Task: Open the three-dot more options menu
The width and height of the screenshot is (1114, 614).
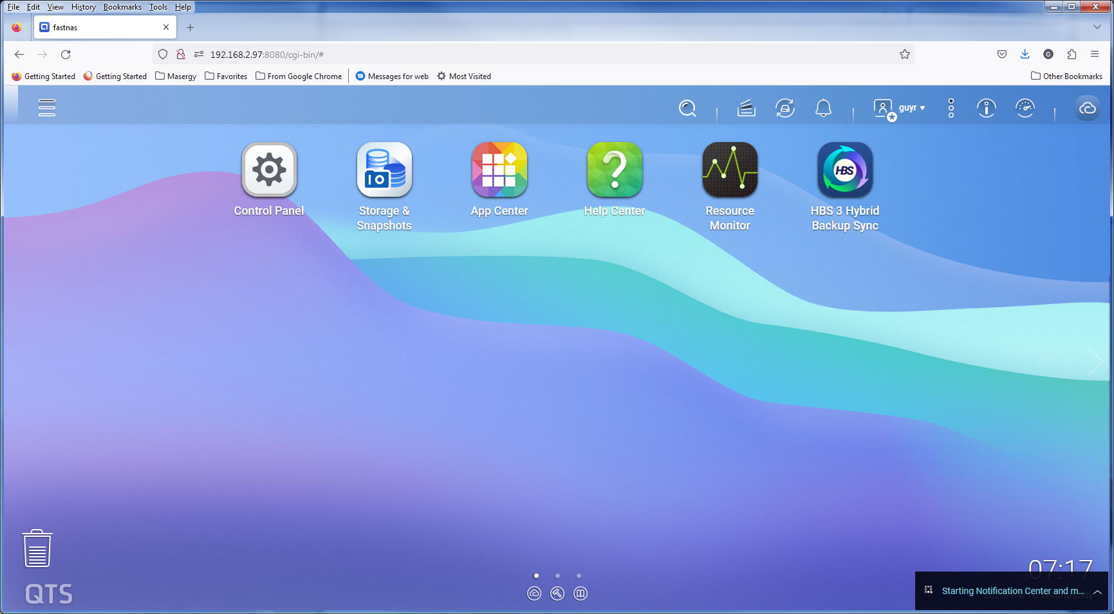Action: click(951, 108)
